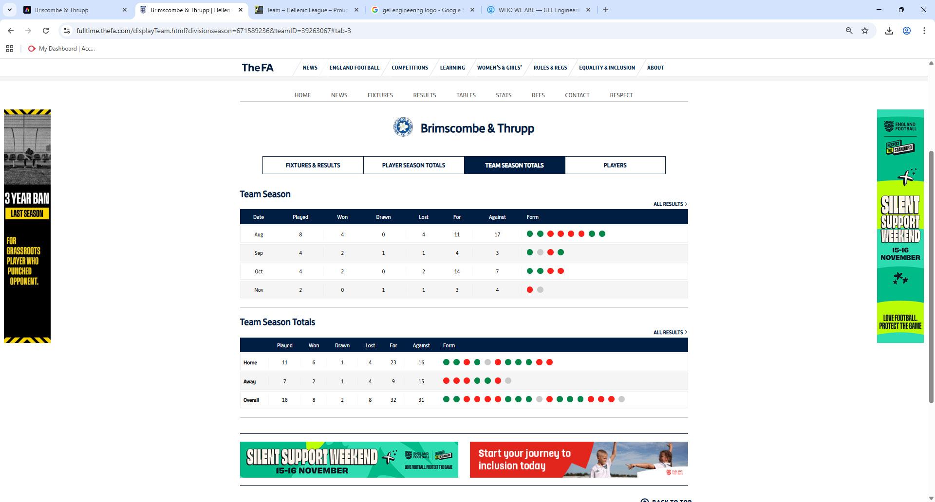Open a new browser tab
935x502 pixels.
click(x=606, y=10)
